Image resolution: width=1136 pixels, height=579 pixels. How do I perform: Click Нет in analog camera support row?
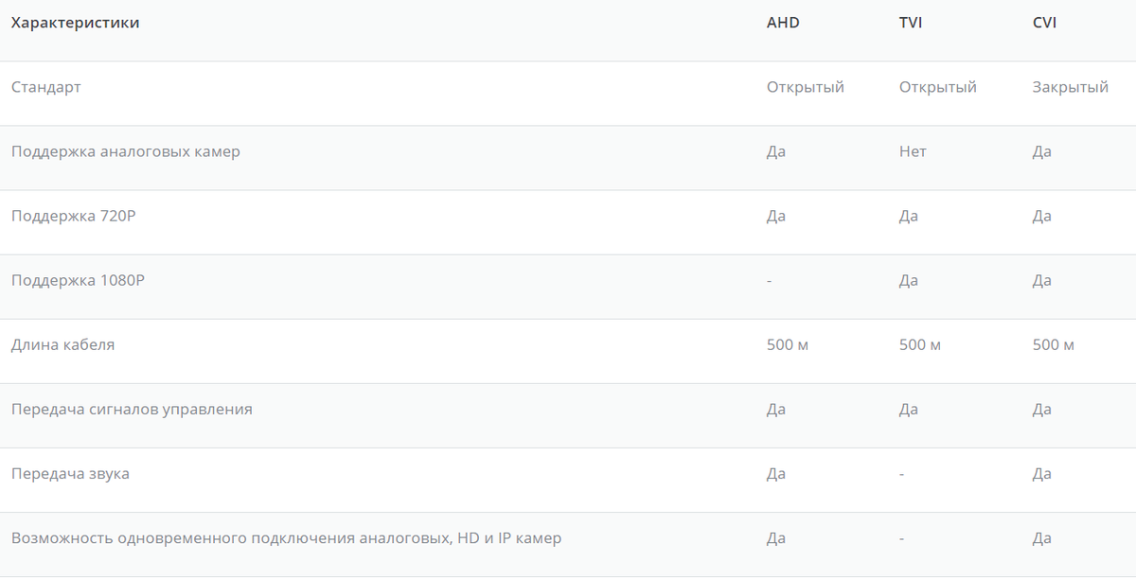(913, 151)
